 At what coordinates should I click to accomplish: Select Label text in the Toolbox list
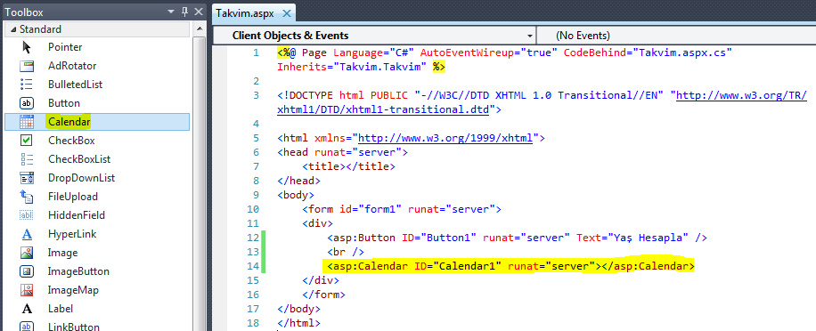point(61,309)
